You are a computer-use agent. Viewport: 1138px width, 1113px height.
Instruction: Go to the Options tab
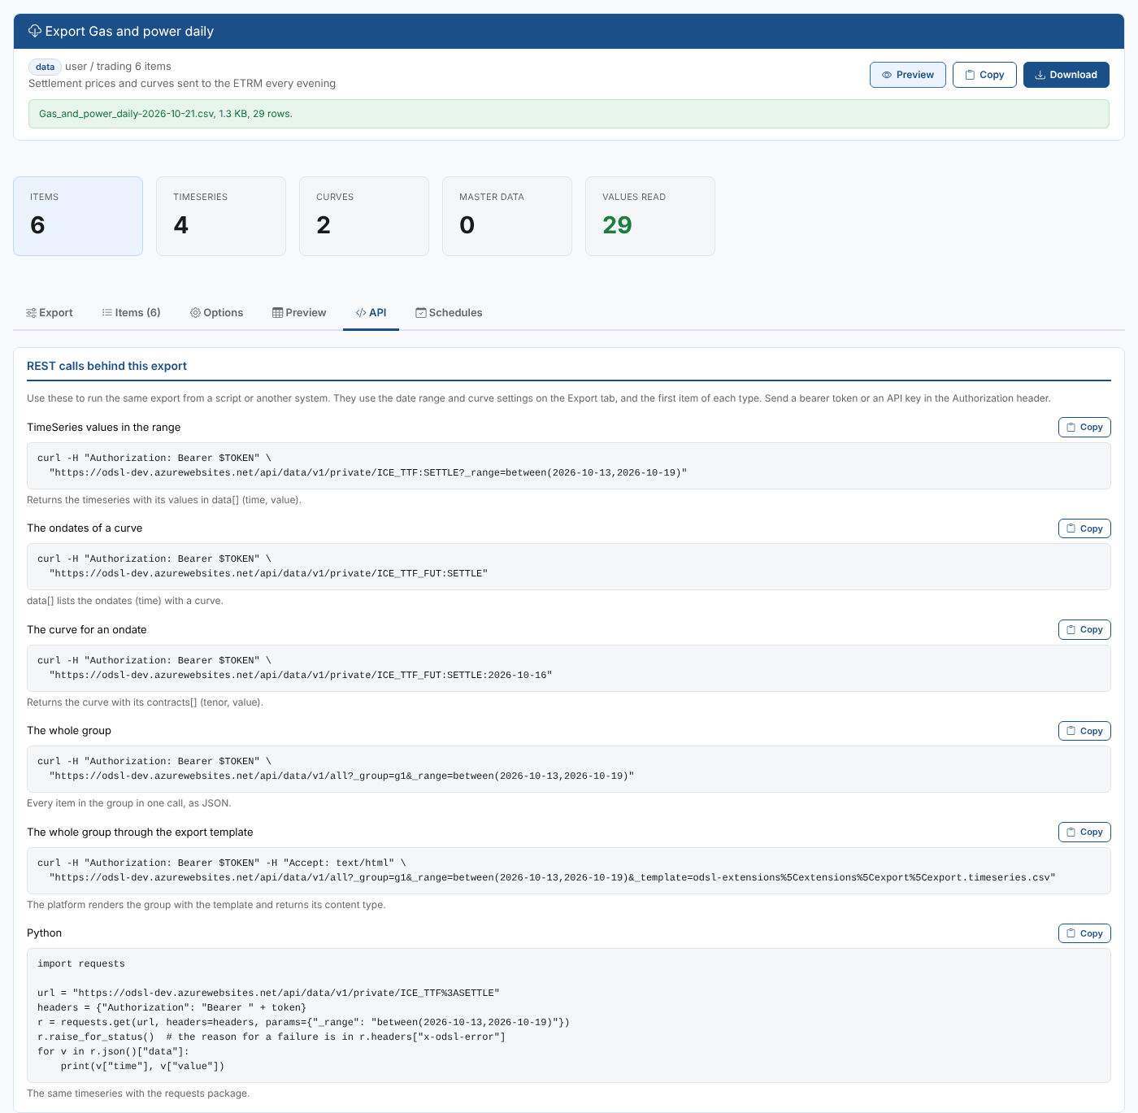[x=217, y=313]
